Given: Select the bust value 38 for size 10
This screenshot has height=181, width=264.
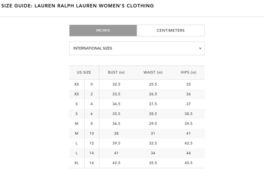Looking at the screenshot, I should click(116, 133).
